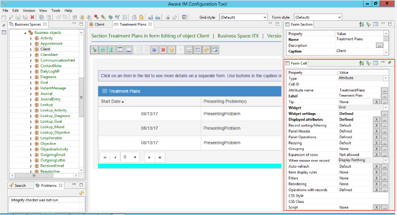Click the Undo arrow icon
Screen dimensions: 397x215
58,17
